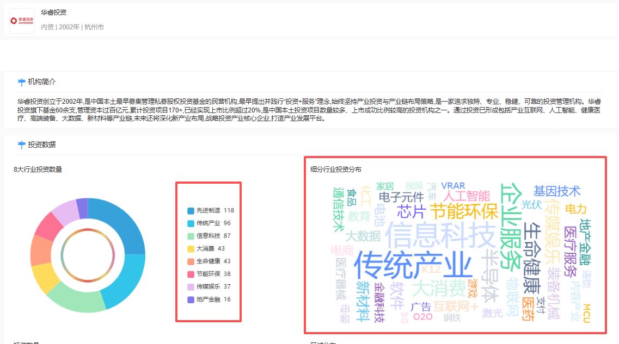Viewport: 619px width, 344px height.
Task: Select 基因技术 in the word cloud
Action: coord(556,191)
